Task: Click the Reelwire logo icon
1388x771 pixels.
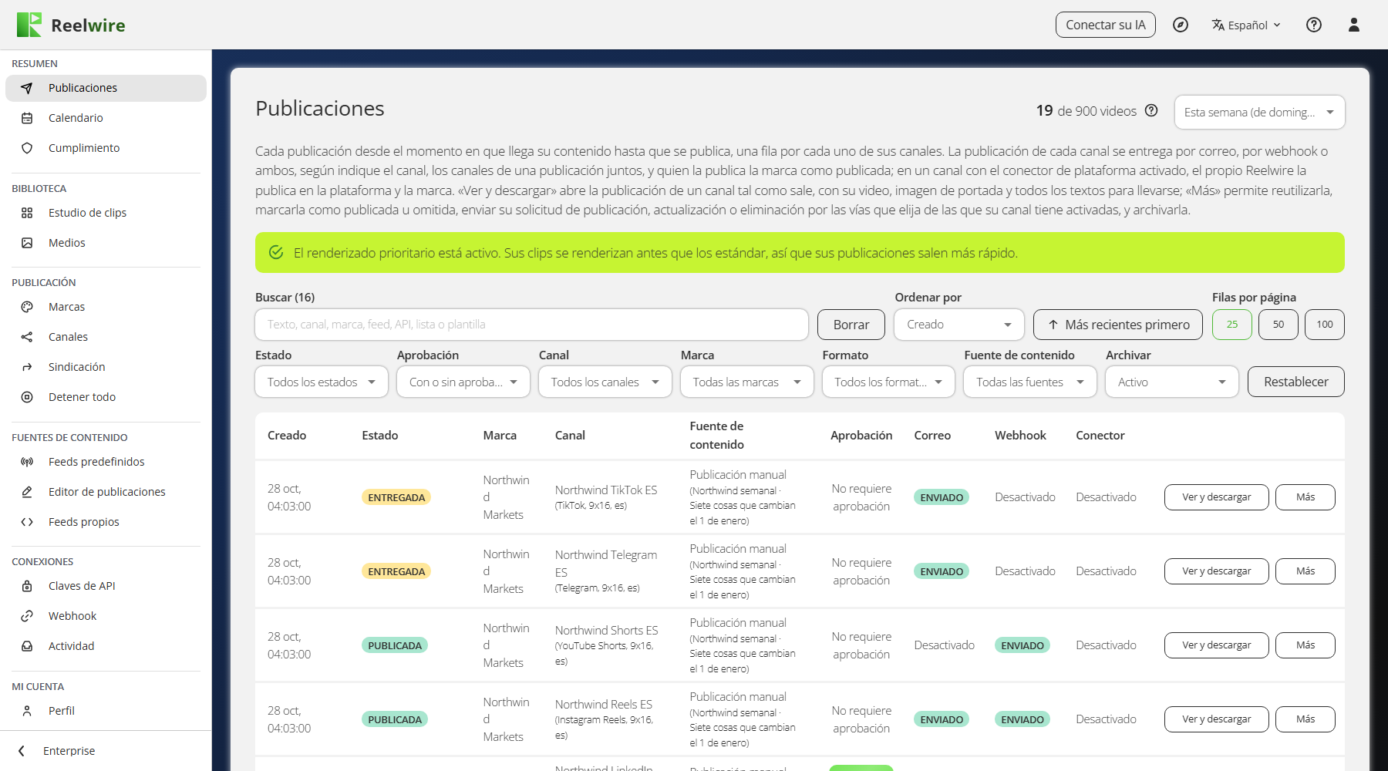Action: (x=29, y=25)
